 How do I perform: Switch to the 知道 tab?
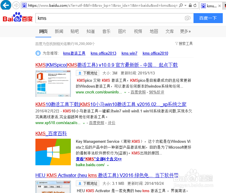[x=90, y=31]
